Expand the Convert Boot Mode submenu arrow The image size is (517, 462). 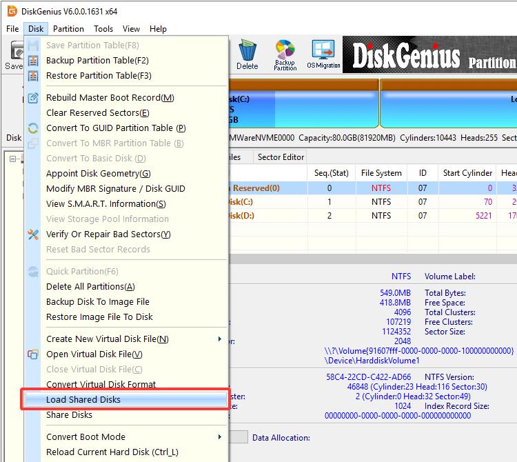point(220,437)
